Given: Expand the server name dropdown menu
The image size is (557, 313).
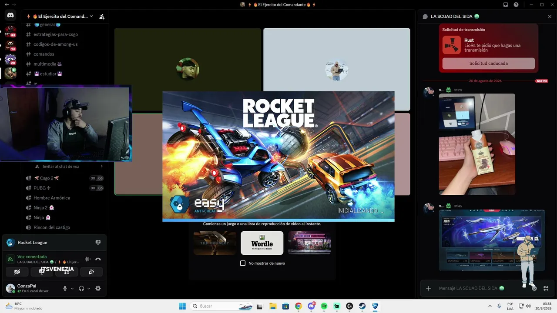Looking at the screenshot, I should pos(91,17).
